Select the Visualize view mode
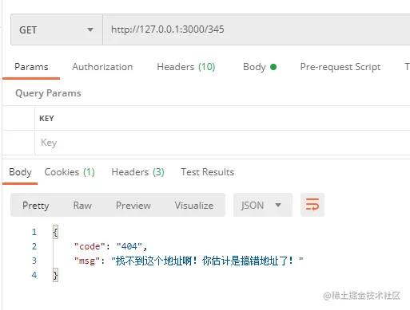Screen dimensions: 410x310 [x=194, y=206]
